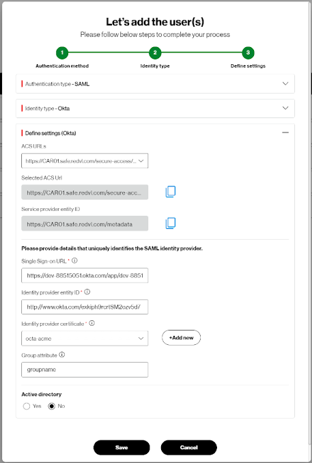Go to step 3 Define settings
The image size is (312, 463).
pyautogui.click(x=248, y=53)
